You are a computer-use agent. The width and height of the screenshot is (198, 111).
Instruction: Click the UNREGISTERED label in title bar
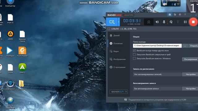tap(128, 15)
